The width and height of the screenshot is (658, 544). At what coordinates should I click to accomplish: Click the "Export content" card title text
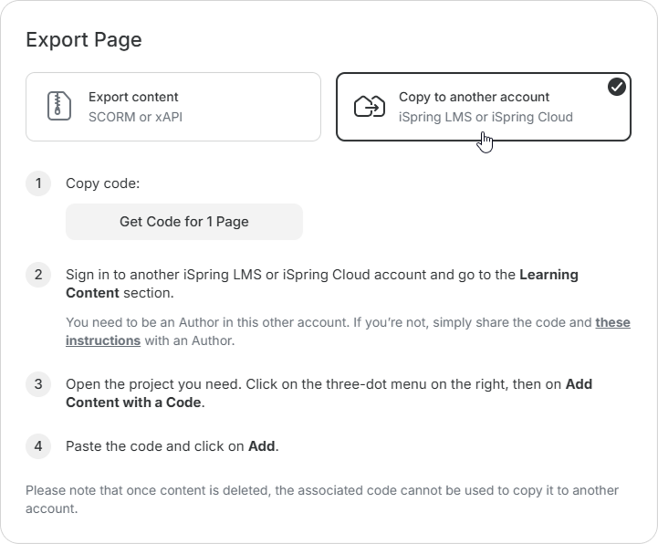click(x=133, y=97)
